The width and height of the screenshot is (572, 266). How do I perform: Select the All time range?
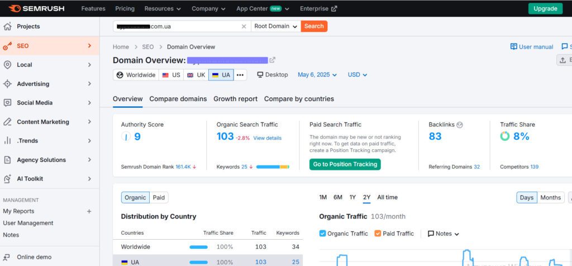[x=388, y=197]
